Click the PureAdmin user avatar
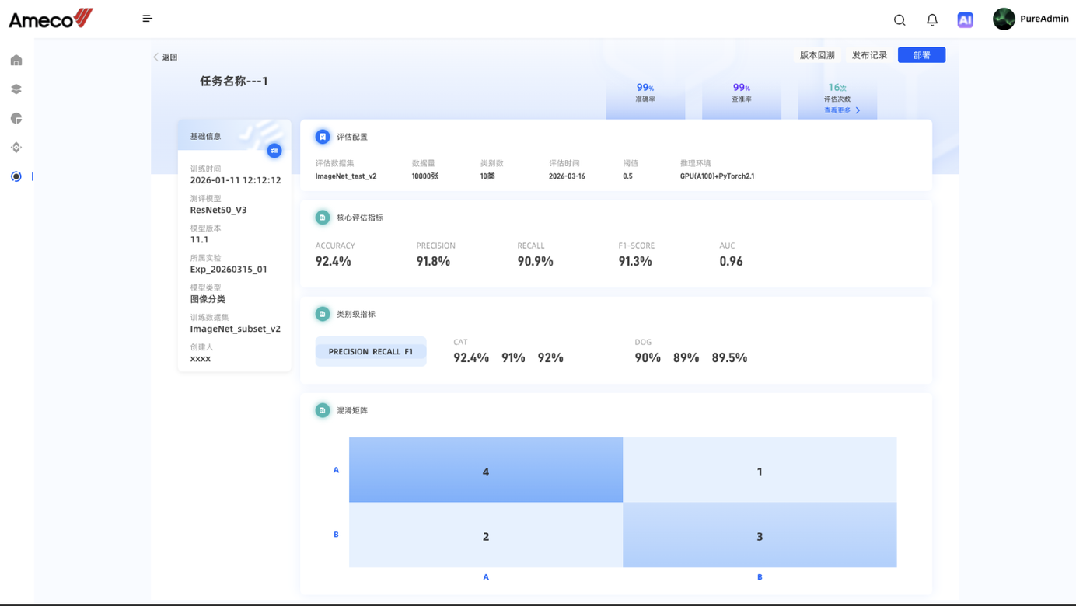The height and width of the screenshot is (606, 1076). click(x=1004, y=19)
